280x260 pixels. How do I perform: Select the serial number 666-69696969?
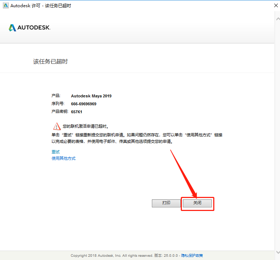coord(84,104)
